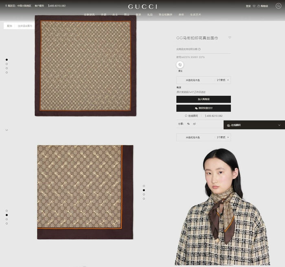Viewport: 285px width, 267px height.
Task: Open 女士 navigation menu
Action: click(x=115, y=15)
